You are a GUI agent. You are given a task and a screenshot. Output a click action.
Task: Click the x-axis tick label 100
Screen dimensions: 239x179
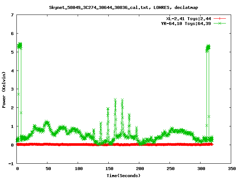pos(79,169)
